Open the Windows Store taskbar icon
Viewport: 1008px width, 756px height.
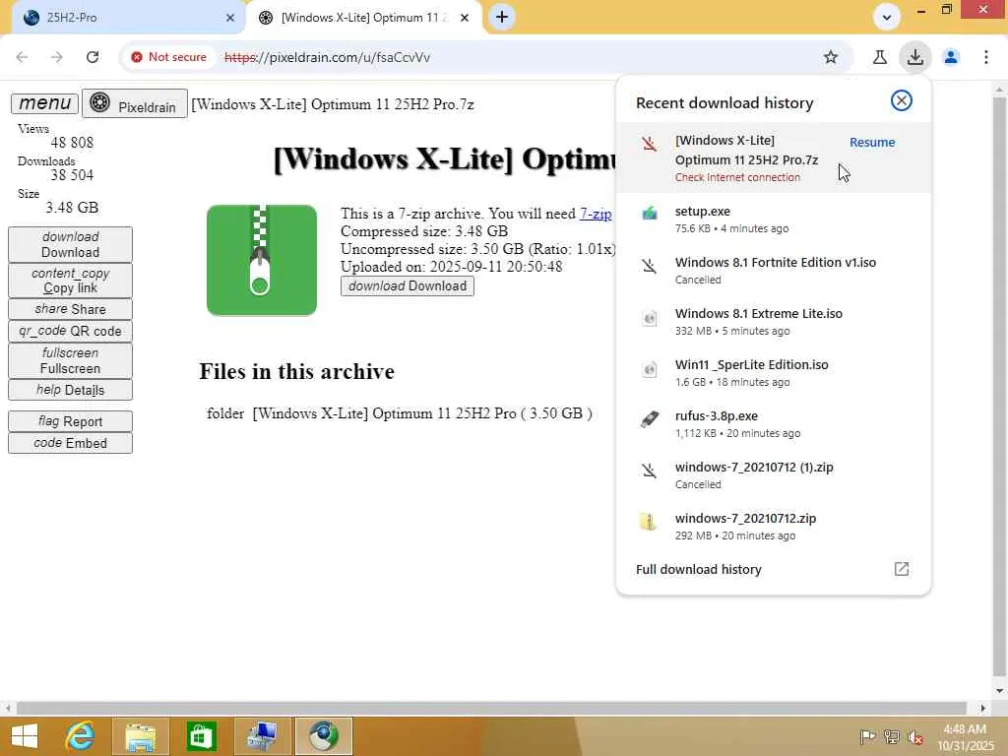[x=201, y=736]
